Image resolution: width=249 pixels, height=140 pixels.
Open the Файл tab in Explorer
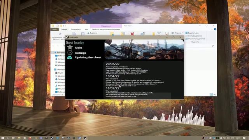54,30
